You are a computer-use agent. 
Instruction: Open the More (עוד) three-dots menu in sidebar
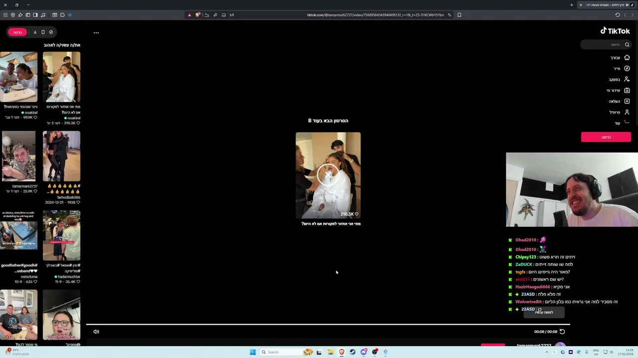[x=627, y=123]
